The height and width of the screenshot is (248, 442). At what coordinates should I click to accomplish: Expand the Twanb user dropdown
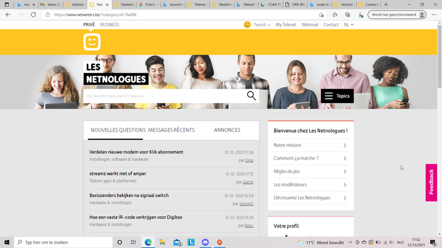pos(262,25)
